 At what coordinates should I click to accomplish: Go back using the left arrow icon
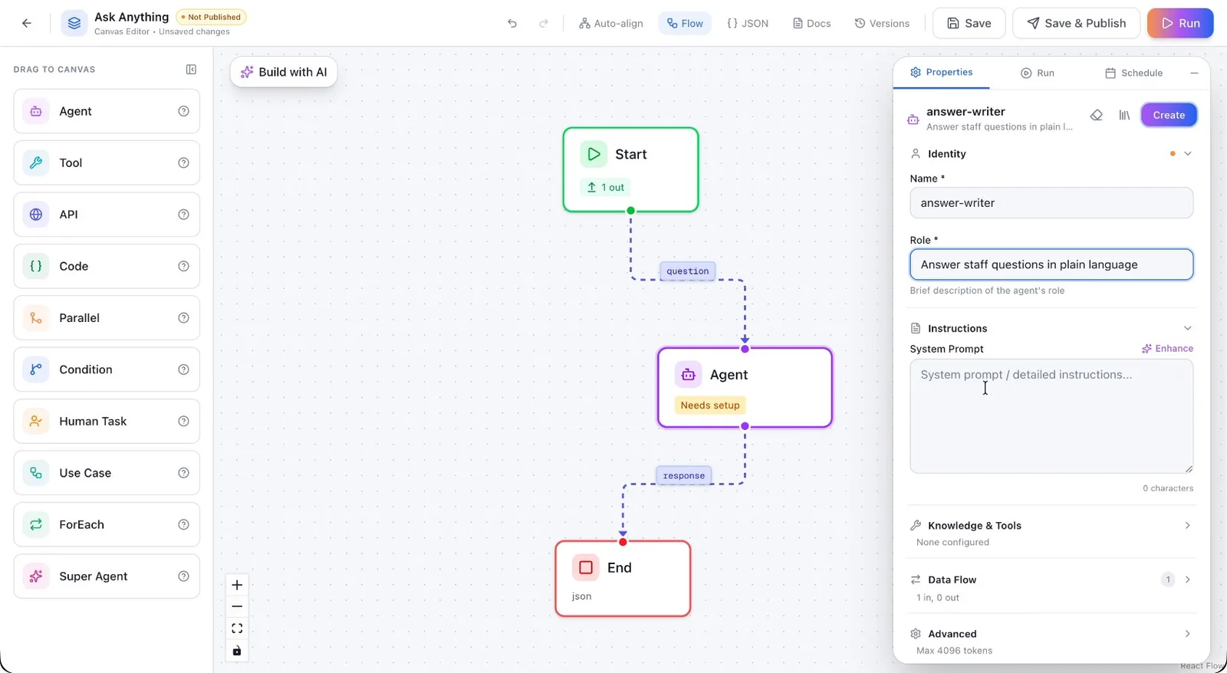pyautogui.click(x=27, y=23)
